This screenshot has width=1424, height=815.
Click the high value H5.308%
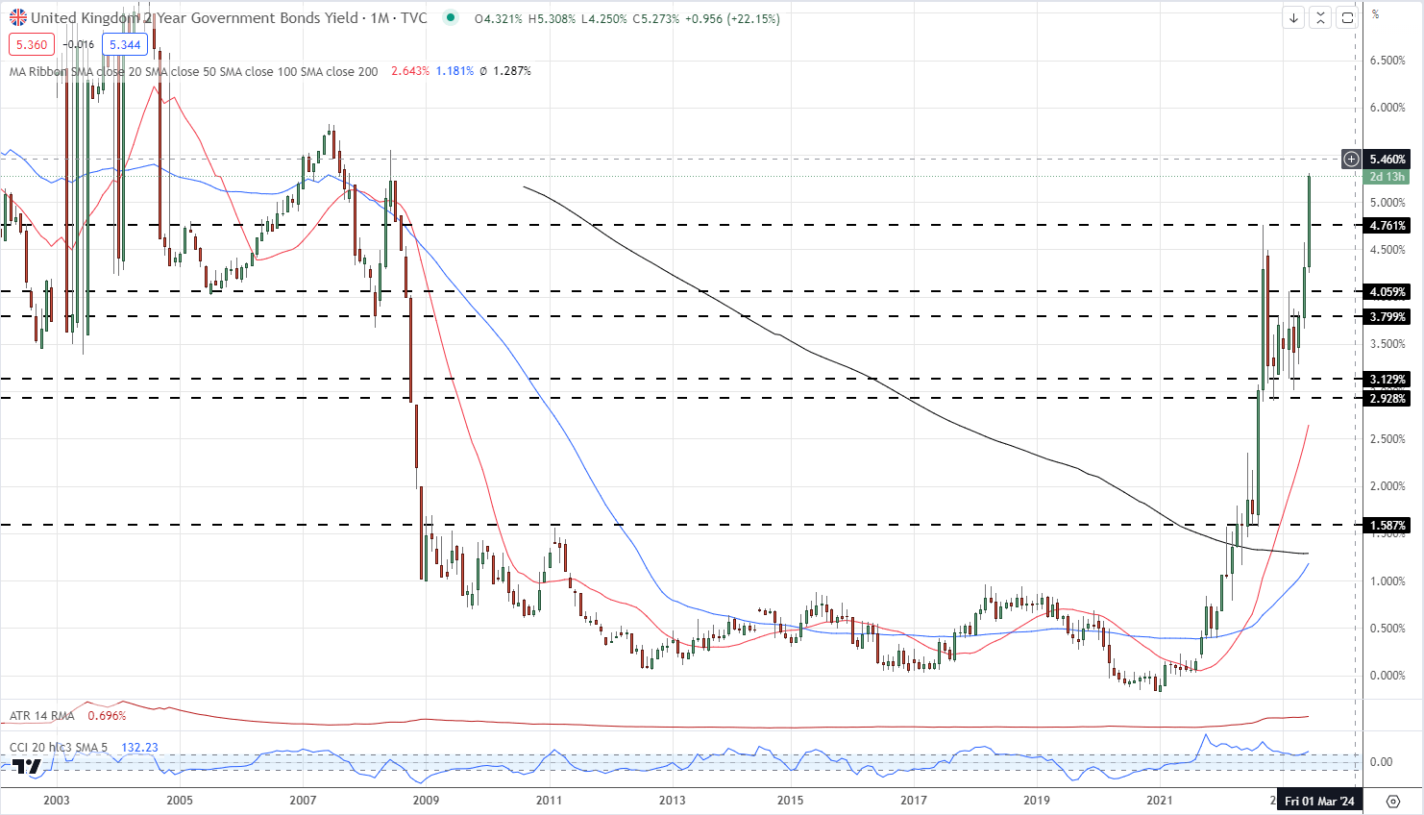552,18
